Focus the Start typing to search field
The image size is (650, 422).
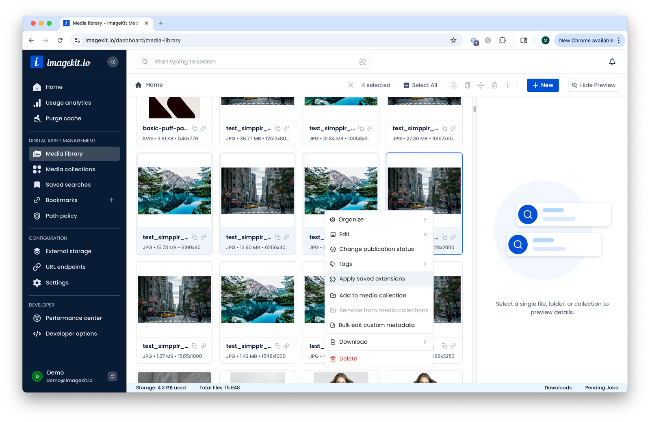click(252, 62)
